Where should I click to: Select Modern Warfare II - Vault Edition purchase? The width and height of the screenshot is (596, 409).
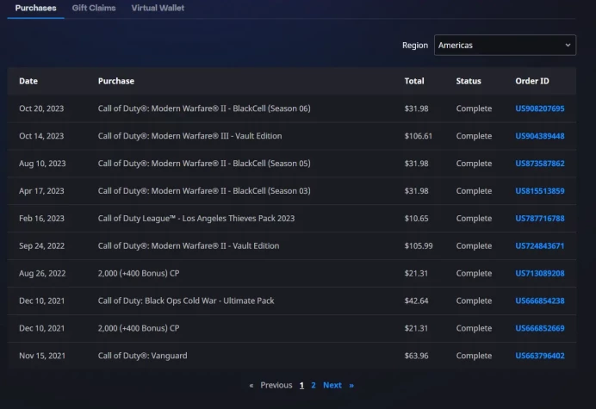[189, 246]
